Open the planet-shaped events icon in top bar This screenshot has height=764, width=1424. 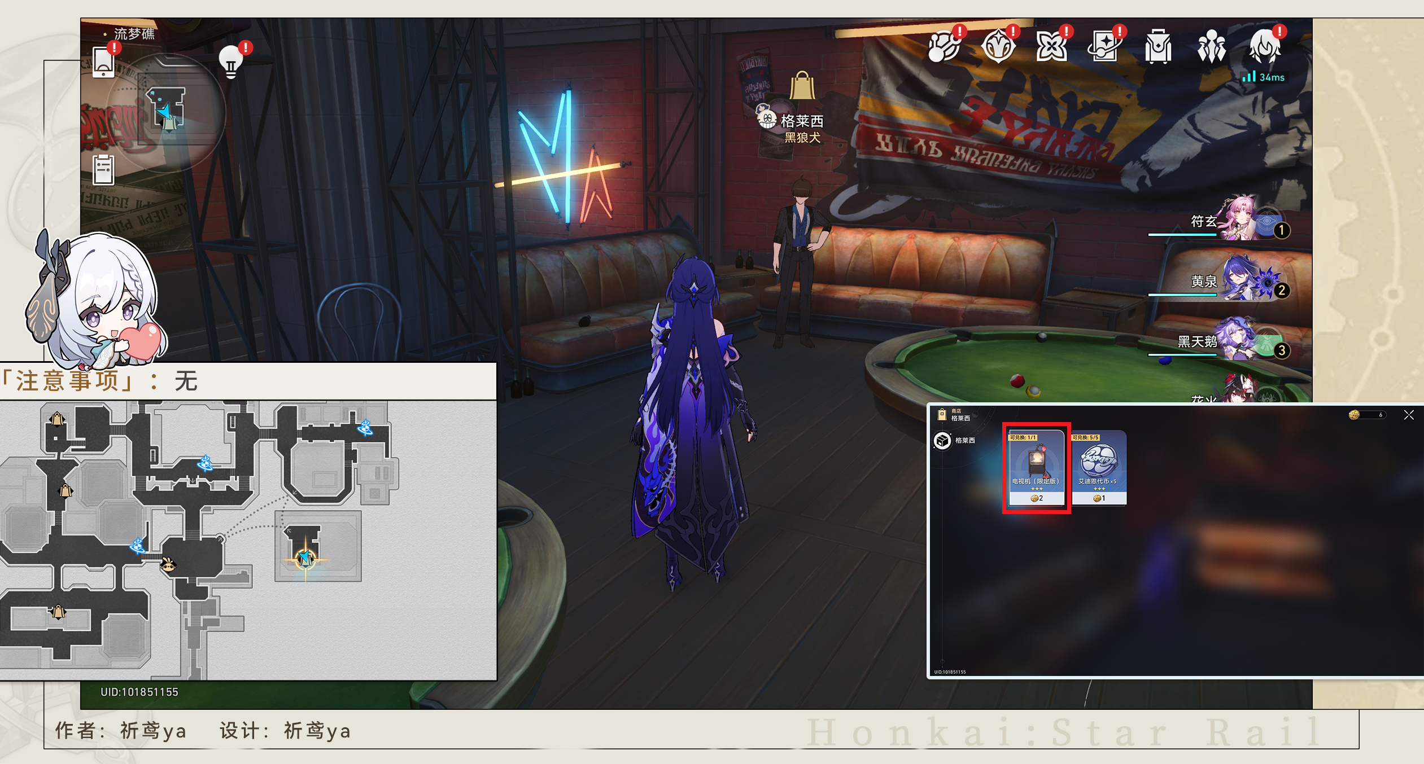tap(944, 46)
